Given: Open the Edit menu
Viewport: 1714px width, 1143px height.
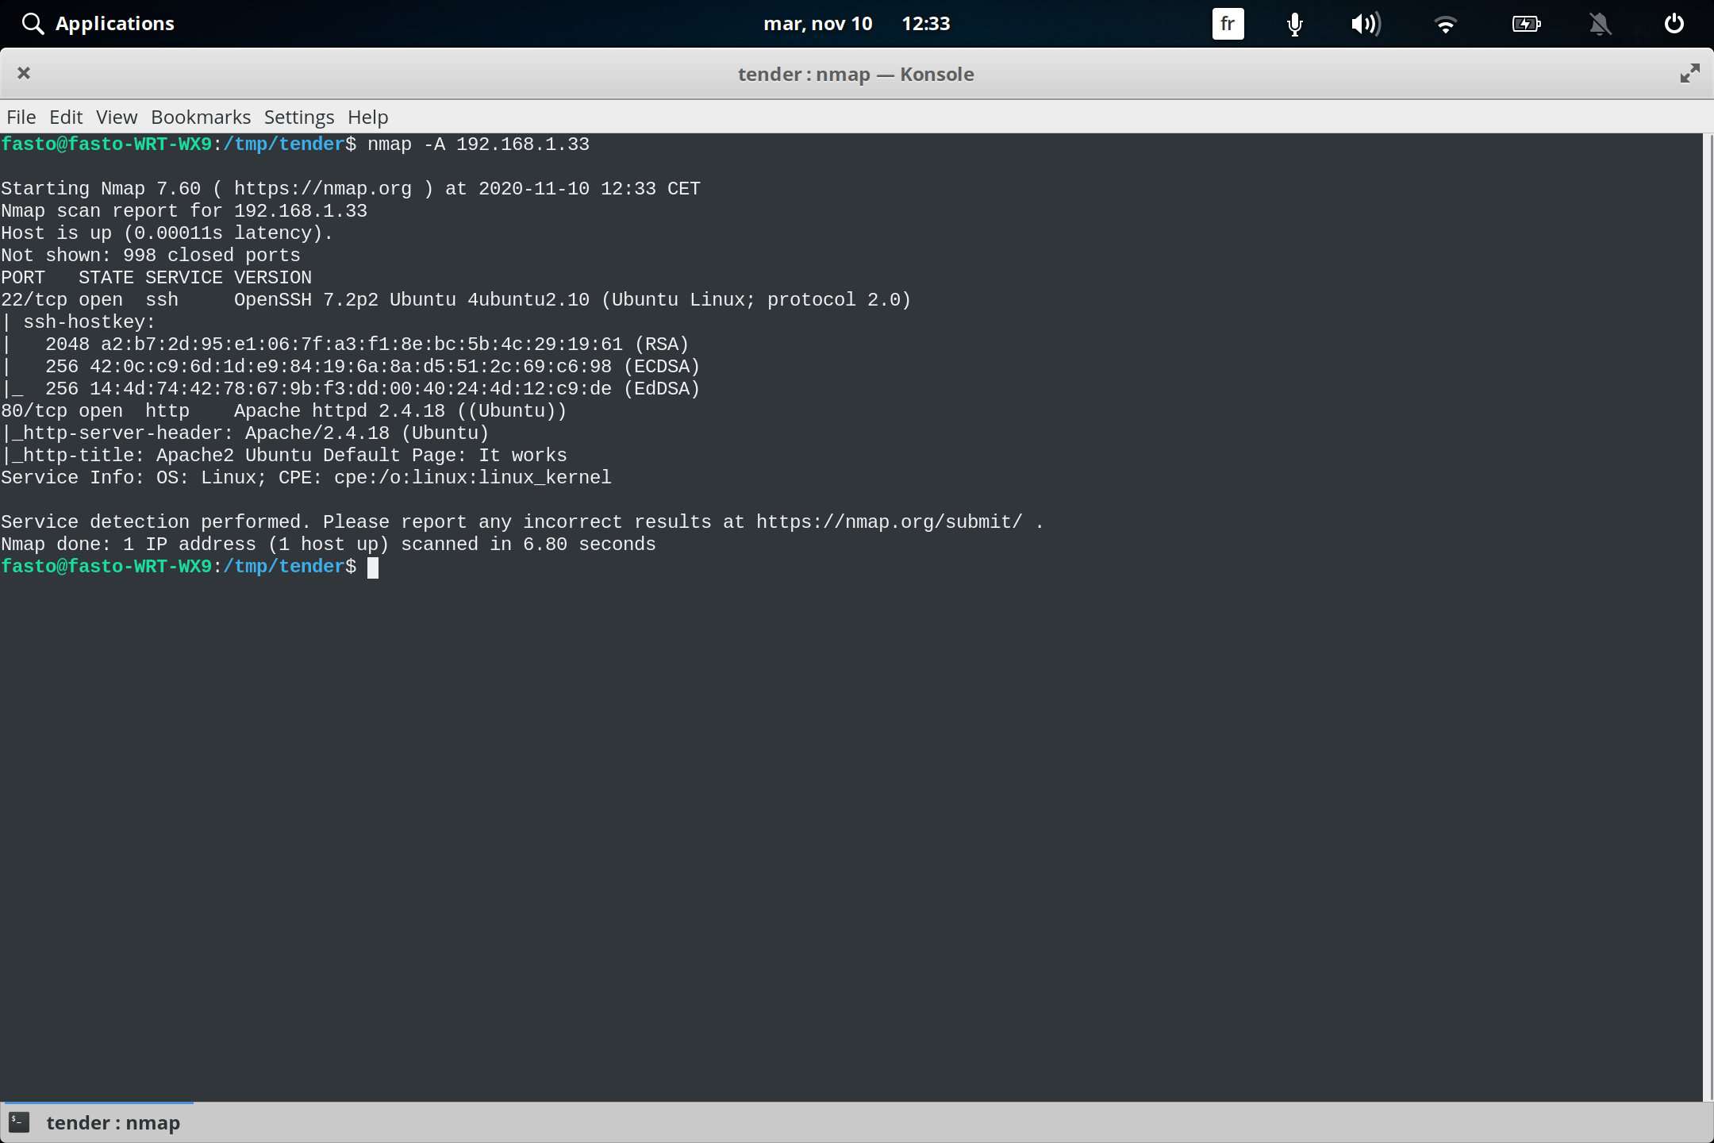Looking at the screenshot, I should pos(67,117).
